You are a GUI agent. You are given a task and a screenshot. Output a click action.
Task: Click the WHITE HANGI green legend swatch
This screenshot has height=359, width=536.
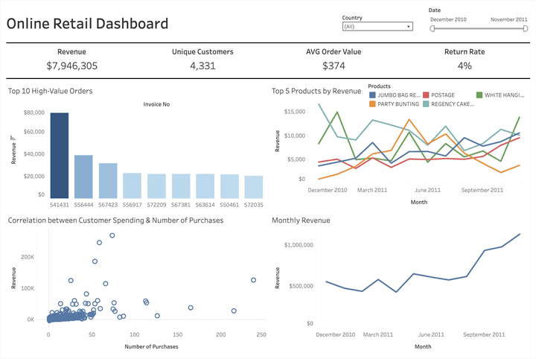pos(479,95)
